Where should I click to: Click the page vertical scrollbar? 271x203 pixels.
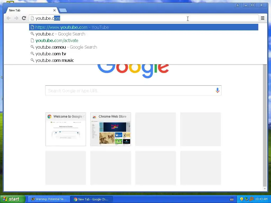pos(265,125)
